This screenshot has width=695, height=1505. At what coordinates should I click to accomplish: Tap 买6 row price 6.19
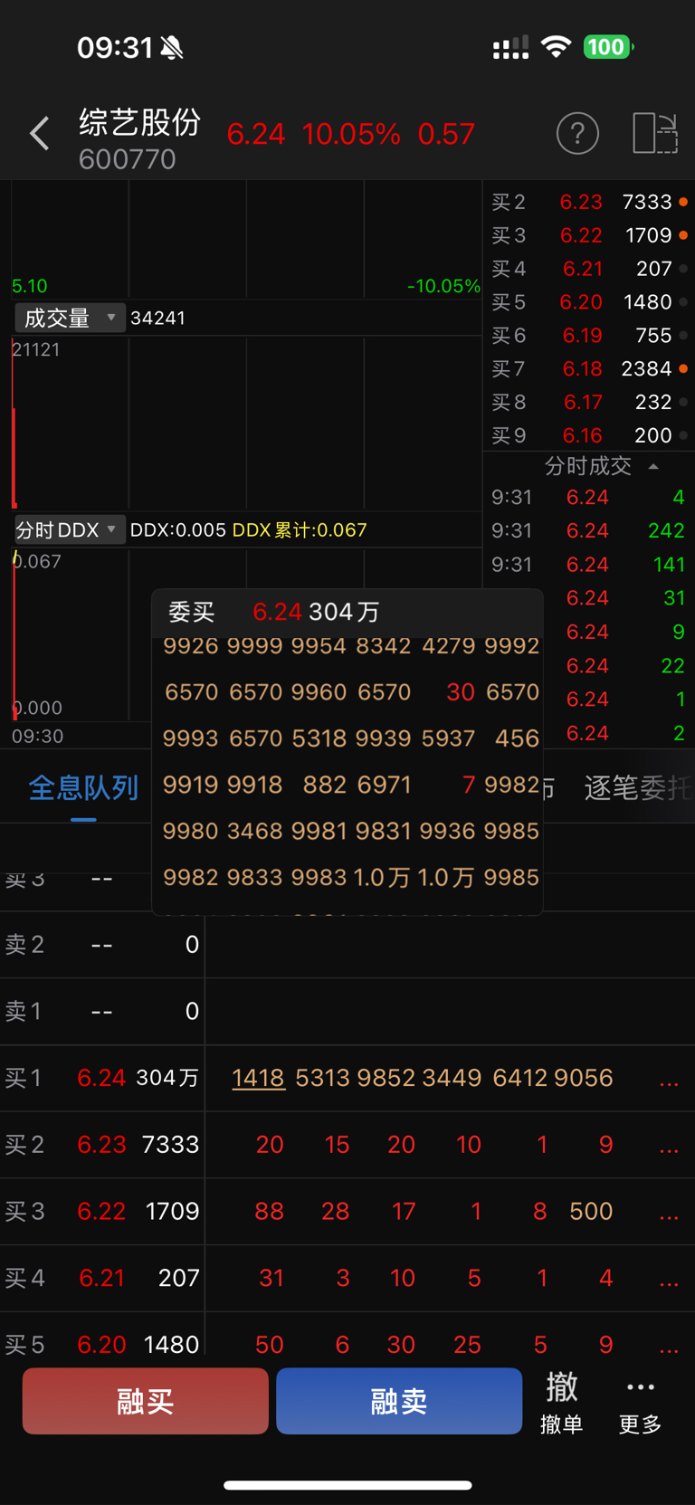coord(582,336)
